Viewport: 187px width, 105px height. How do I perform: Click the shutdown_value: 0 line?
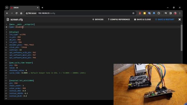point(18,71)
